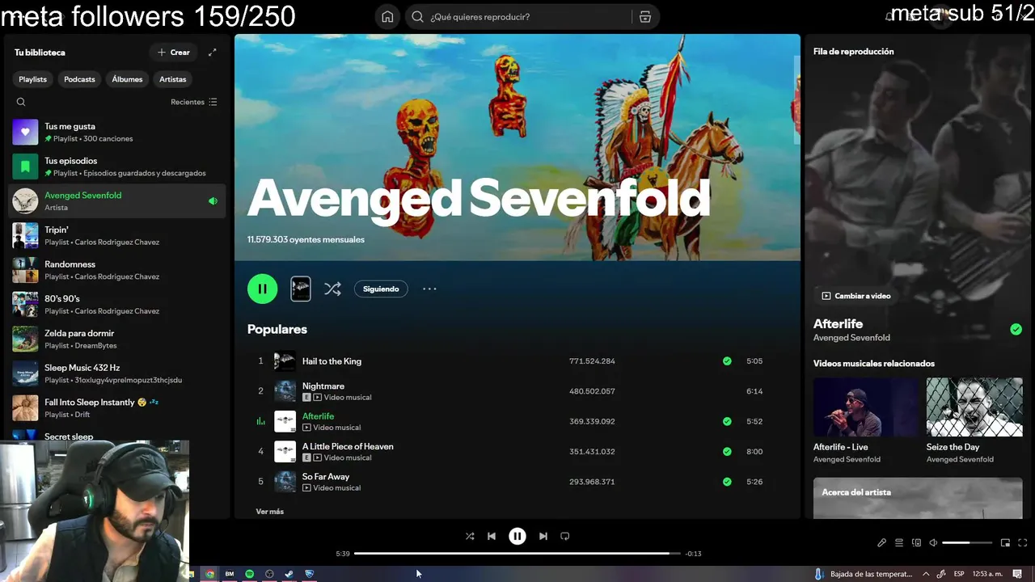The image size is (1035, 582).
Task: Show hidden system tray icons chevron
Action: point(926,574)
